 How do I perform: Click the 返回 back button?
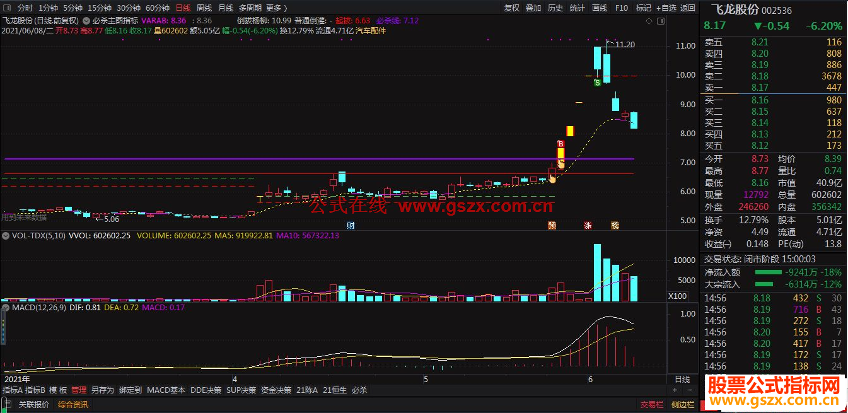[x=688, y=8]
